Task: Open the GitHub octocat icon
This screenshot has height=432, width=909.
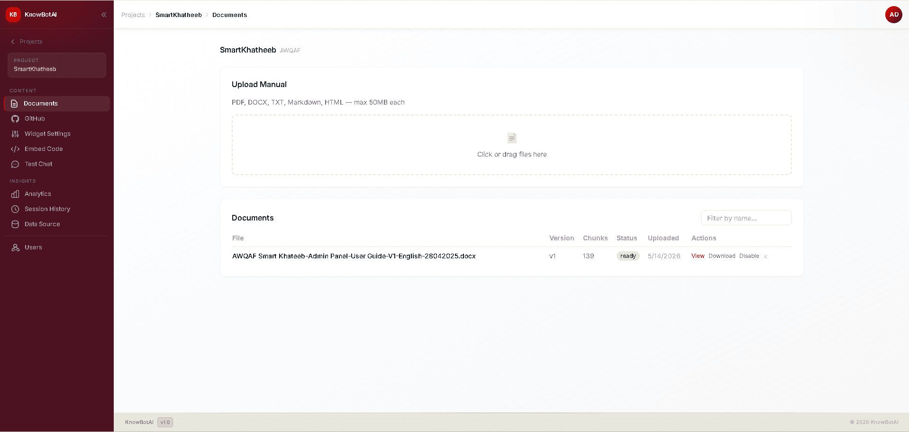Action: pos(15,119)
